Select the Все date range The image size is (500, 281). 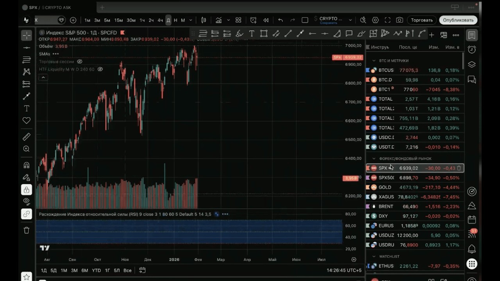127,270
